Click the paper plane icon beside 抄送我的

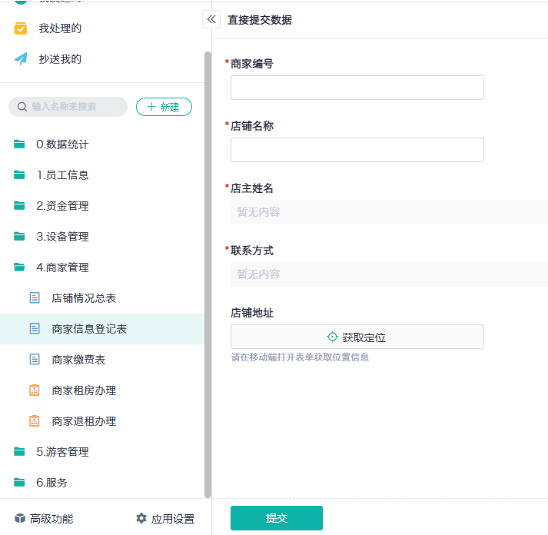click(x=21, y=59)
